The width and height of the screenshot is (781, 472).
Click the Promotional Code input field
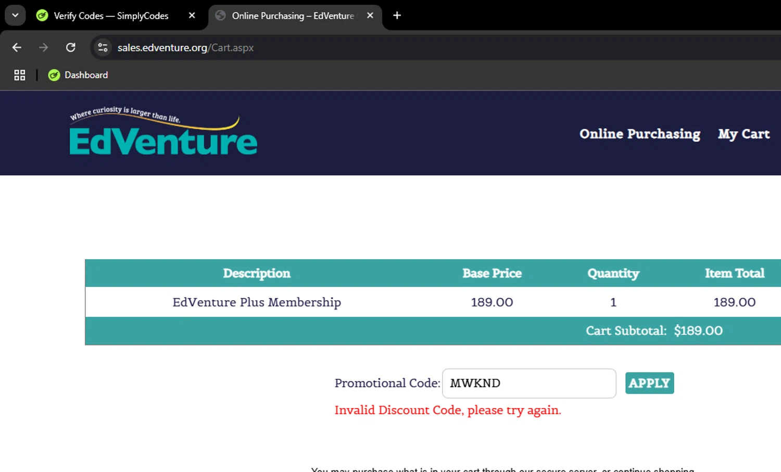coord(529,384)
